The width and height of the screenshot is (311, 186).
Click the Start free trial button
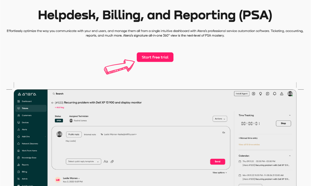155,57
